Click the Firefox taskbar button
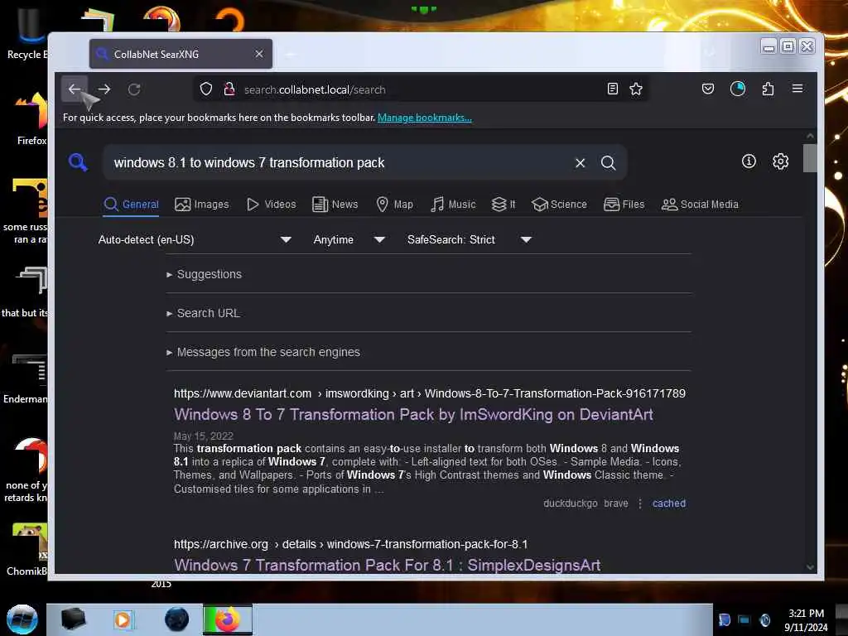Viewport: 848px width, 636px height. [x=228, y=619]
